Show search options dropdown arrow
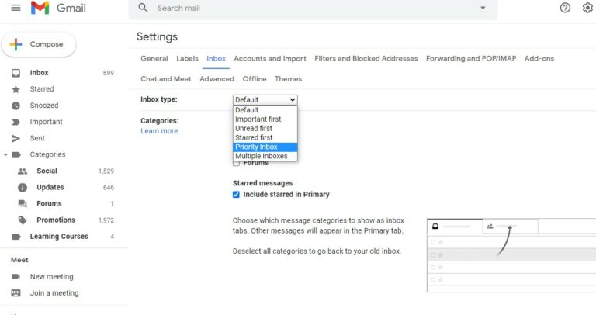The height and width of the screenshot is (315, 596). (x=482, y=8)
